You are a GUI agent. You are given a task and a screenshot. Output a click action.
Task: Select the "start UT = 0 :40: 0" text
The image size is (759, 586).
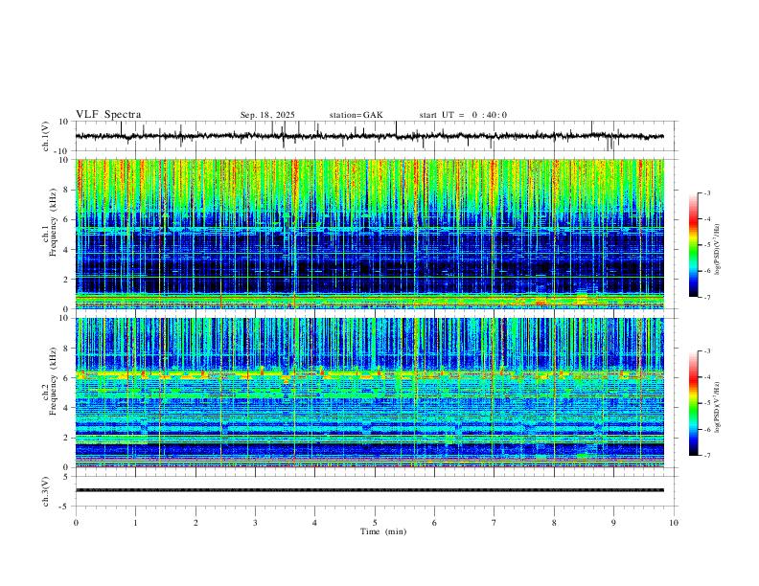(x=463, y=115)
